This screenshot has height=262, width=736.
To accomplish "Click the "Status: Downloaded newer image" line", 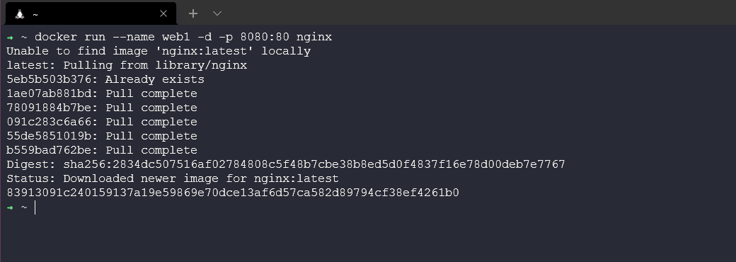I will tap(173, 178).
